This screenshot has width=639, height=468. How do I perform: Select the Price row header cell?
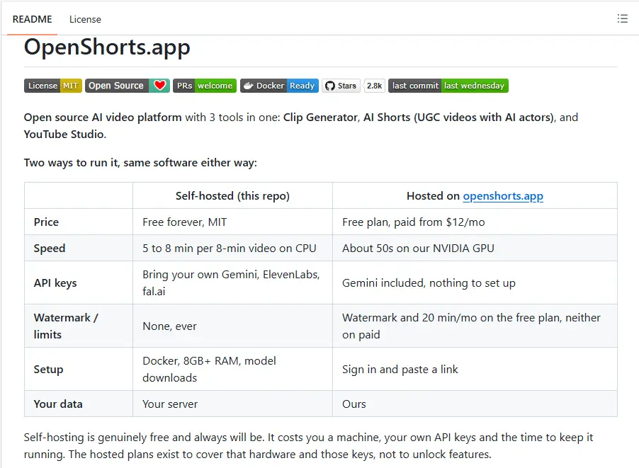[79, 222]
